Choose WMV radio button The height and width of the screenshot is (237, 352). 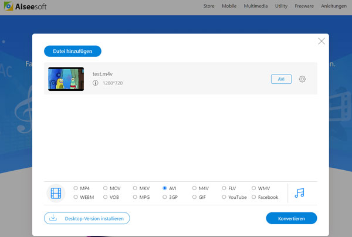click(253, 188)
